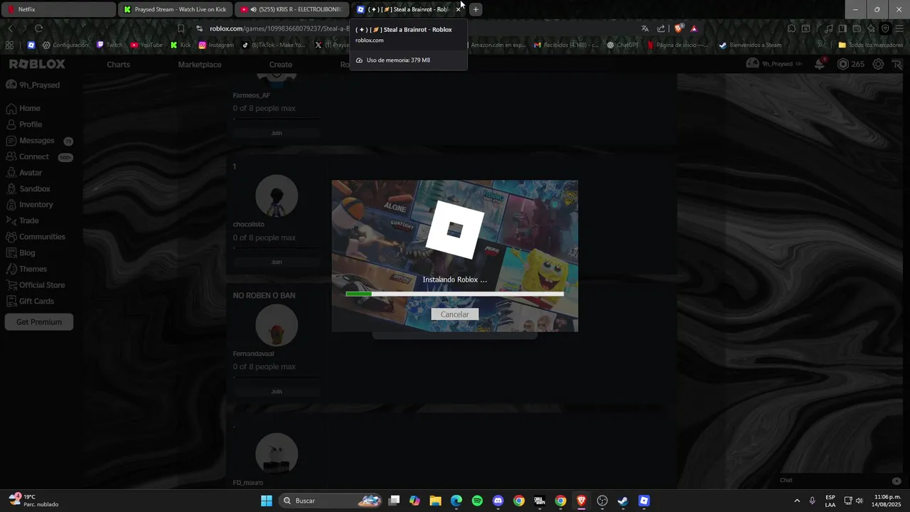Join the chocolisto private server
The width and height of the screenshot is (910, 512).
277,262
